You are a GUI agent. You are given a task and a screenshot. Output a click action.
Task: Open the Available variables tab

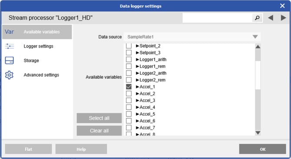click(37, 32)
